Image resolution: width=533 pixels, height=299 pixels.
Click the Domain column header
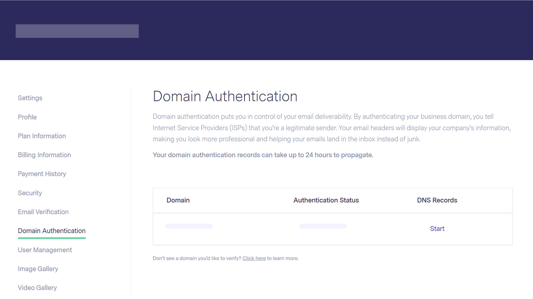coord(178,200)
